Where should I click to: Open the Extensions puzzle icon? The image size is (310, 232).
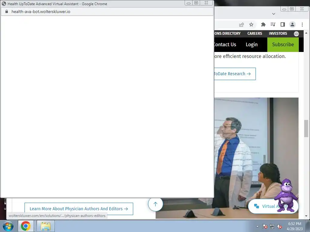tap(263, 24)
